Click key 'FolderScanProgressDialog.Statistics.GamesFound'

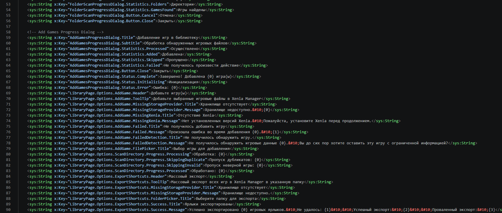tap(122, 10)
